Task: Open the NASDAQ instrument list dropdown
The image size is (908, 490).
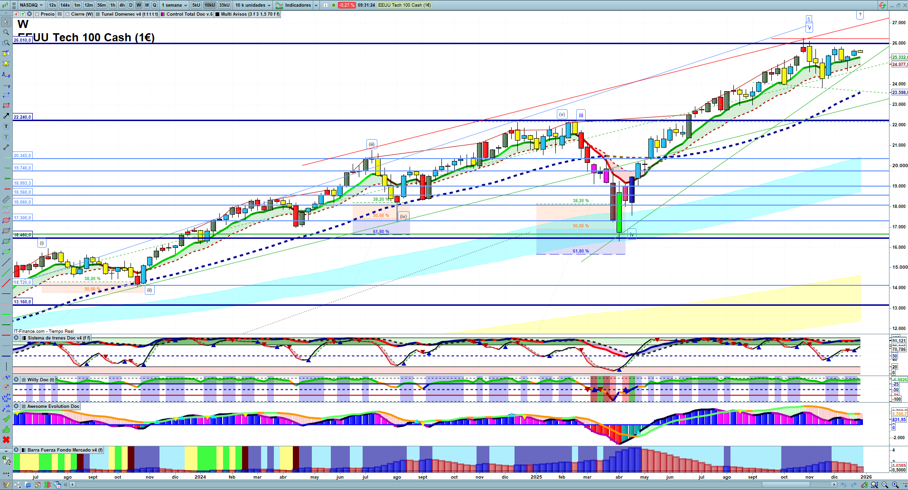Action: (x=31, y=5)
